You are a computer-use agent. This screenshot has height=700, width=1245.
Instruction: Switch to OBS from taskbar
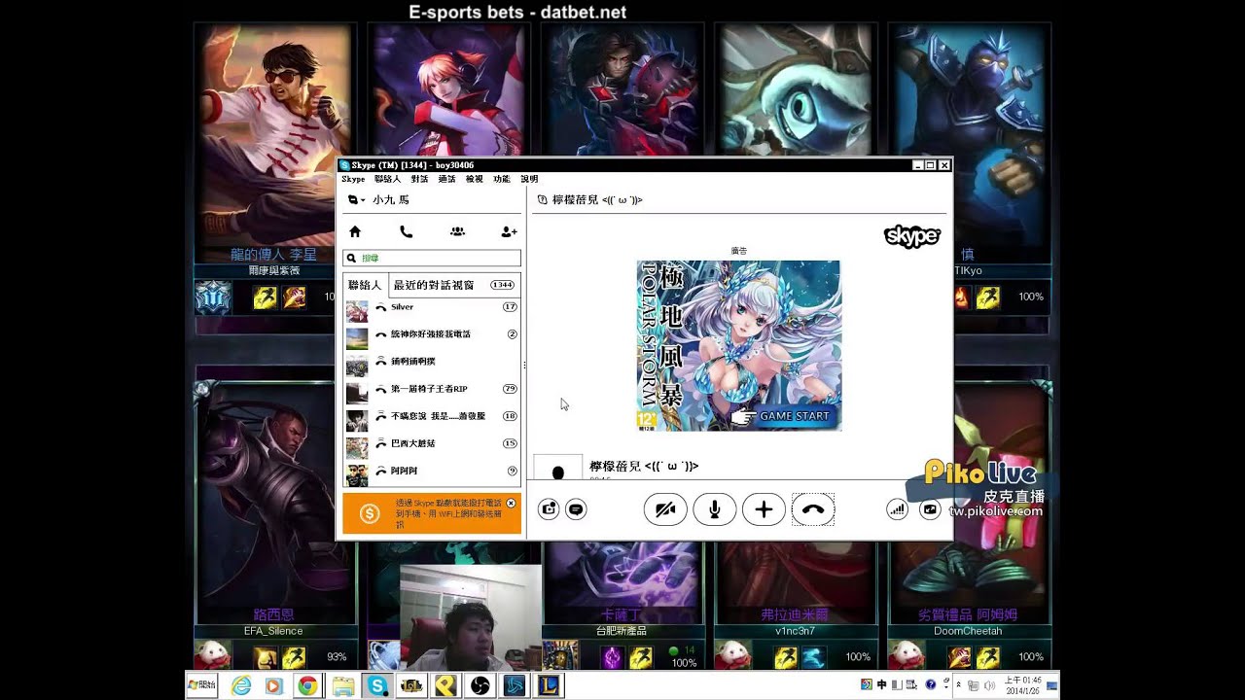480,685
